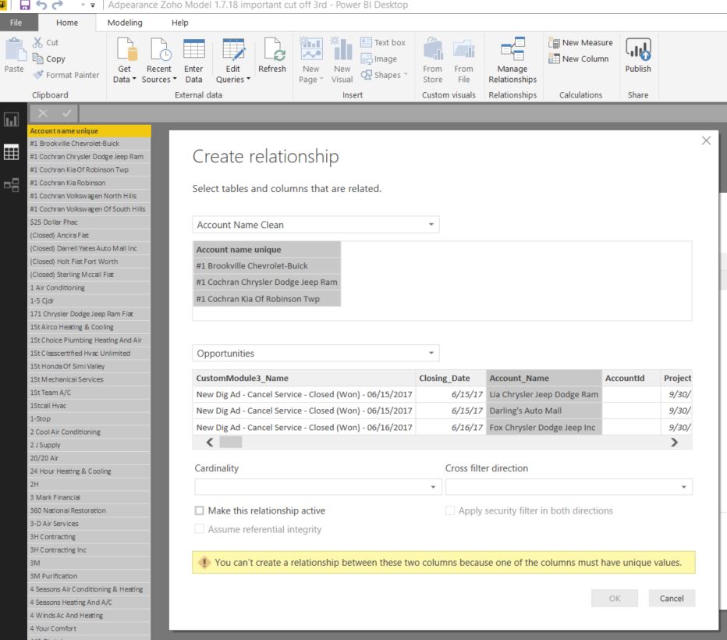
Task: Check Apply security filter in both directions
Action: (450, 510)
